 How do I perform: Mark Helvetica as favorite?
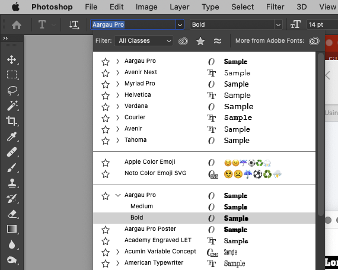pyautogui.click(x=106, y=96)
